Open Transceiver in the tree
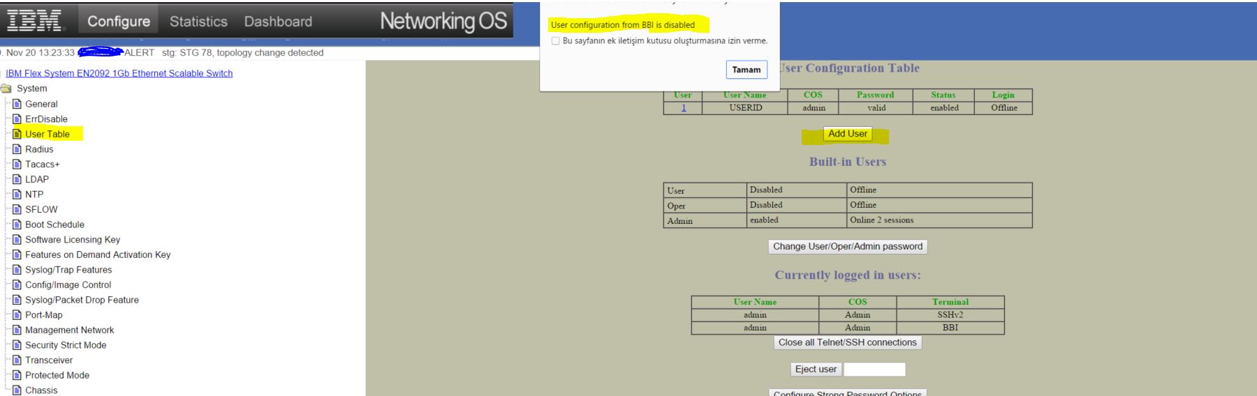Viewport: 1257px width, 396px height. pos(49,360)
